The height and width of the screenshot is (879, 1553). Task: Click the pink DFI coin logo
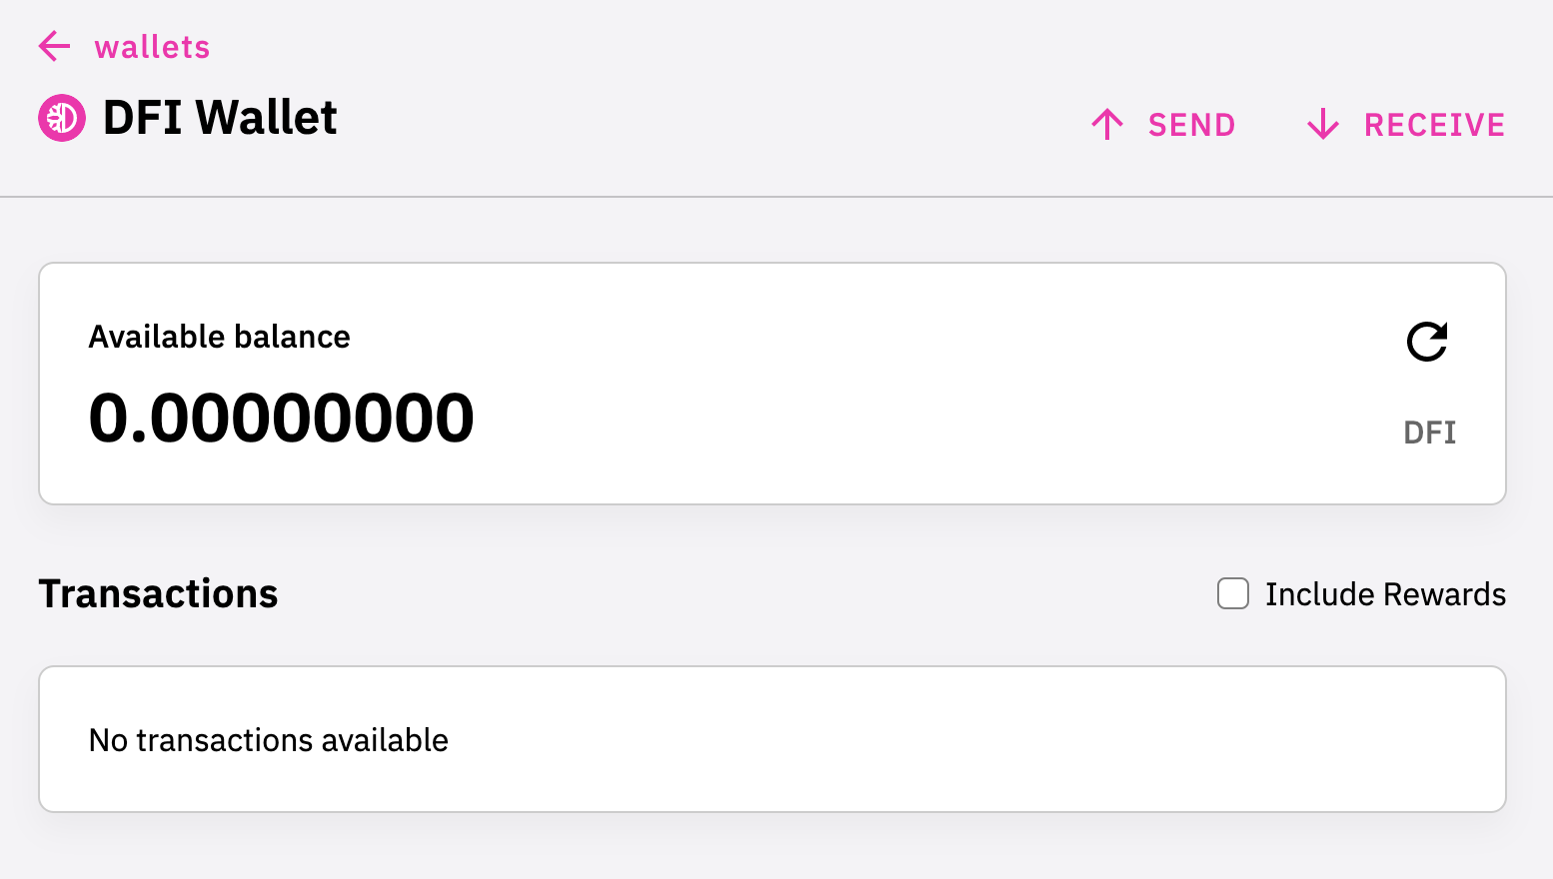click(62, 118)
